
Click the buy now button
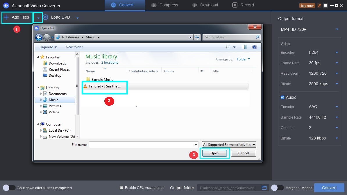click(x=307, y=6)
